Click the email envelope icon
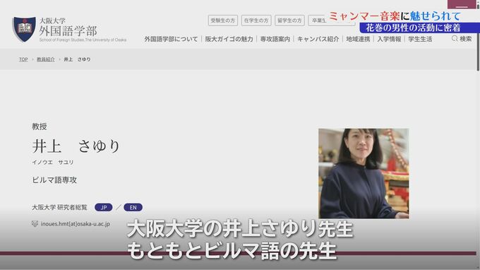The height and width of the screenshot is (270, 480). [35, 224]
